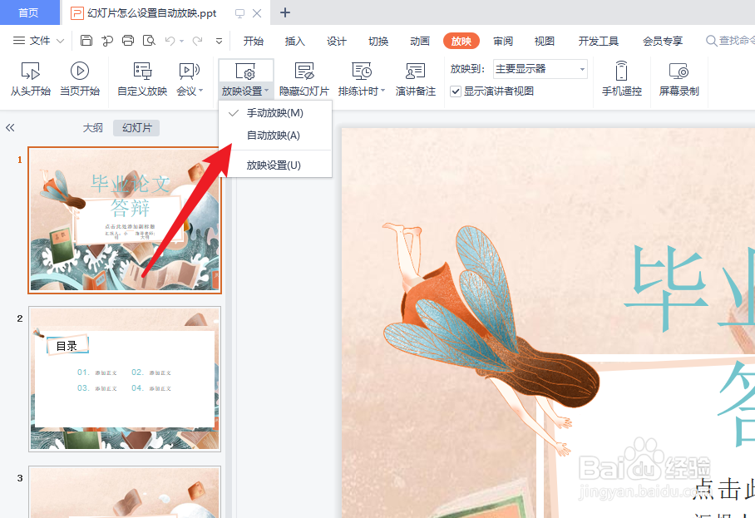Image resolution: width=755 pixels, height=518 pixels.
Task: Switch to the 切换 ribbon tab
Action: (378, 42)
